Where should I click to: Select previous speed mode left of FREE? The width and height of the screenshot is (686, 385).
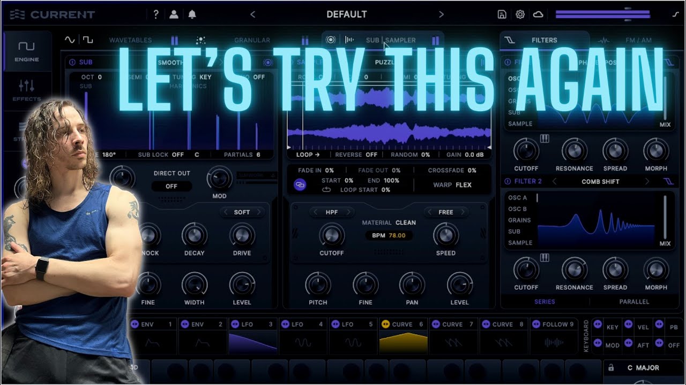click(x=429, y=212)
